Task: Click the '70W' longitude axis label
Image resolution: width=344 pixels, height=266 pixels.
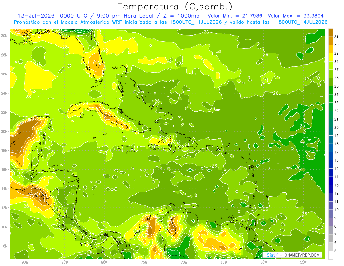Action: pyautogui.click(x=184, y=263)
